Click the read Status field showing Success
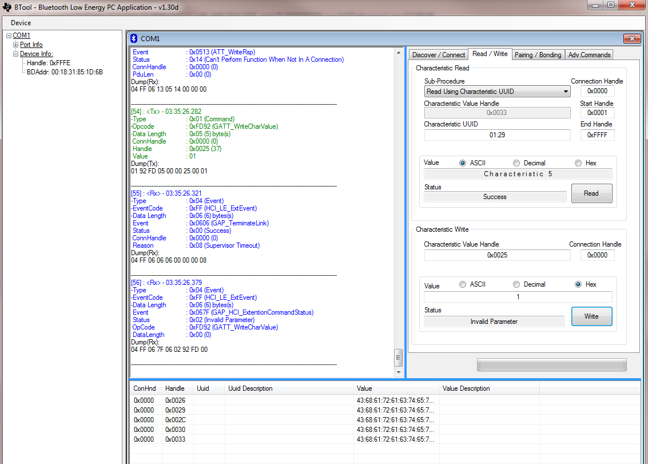 point(495,197)
